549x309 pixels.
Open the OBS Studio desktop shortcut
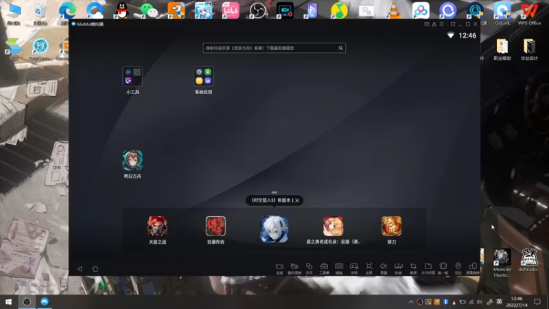pos(258,10)
